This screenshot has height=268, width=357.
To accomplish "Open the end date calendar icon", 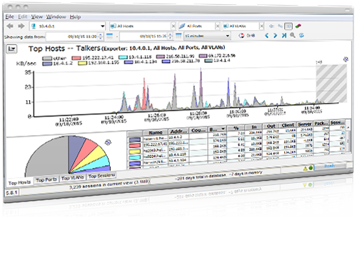I will coord(178,36).
